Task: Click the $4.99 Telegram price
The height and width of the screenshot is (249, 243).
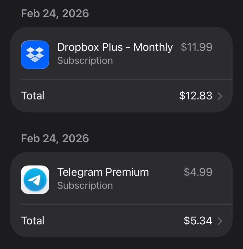Action: pyautogui.click(x=198, y=172)
